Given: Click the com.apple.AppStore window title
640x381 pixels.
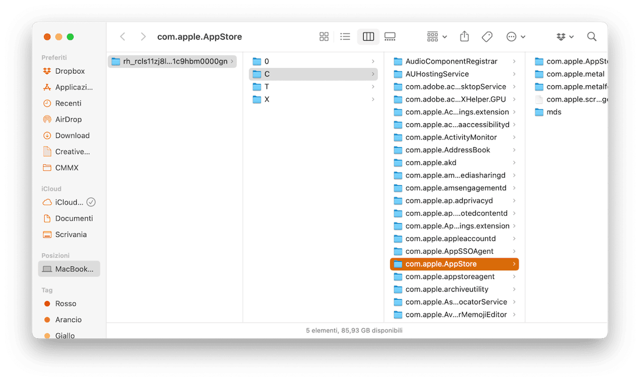Looking at the screenshot, I should (199, 37).
